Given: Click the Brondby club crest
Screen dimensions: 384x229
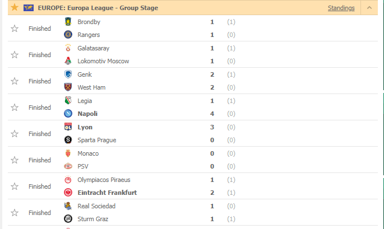Looking at the screenshot, I should click(x=68, y=21).
